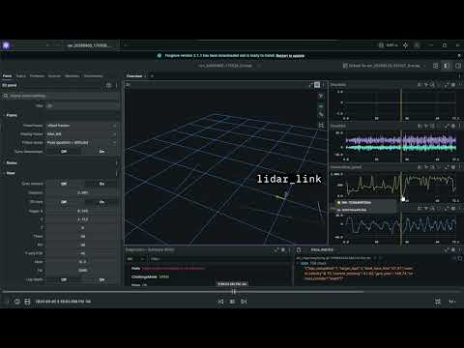The height and width of the screenshot is (348, 464).
Task: Open settings of the bottom plot panel
Action: 453,209
